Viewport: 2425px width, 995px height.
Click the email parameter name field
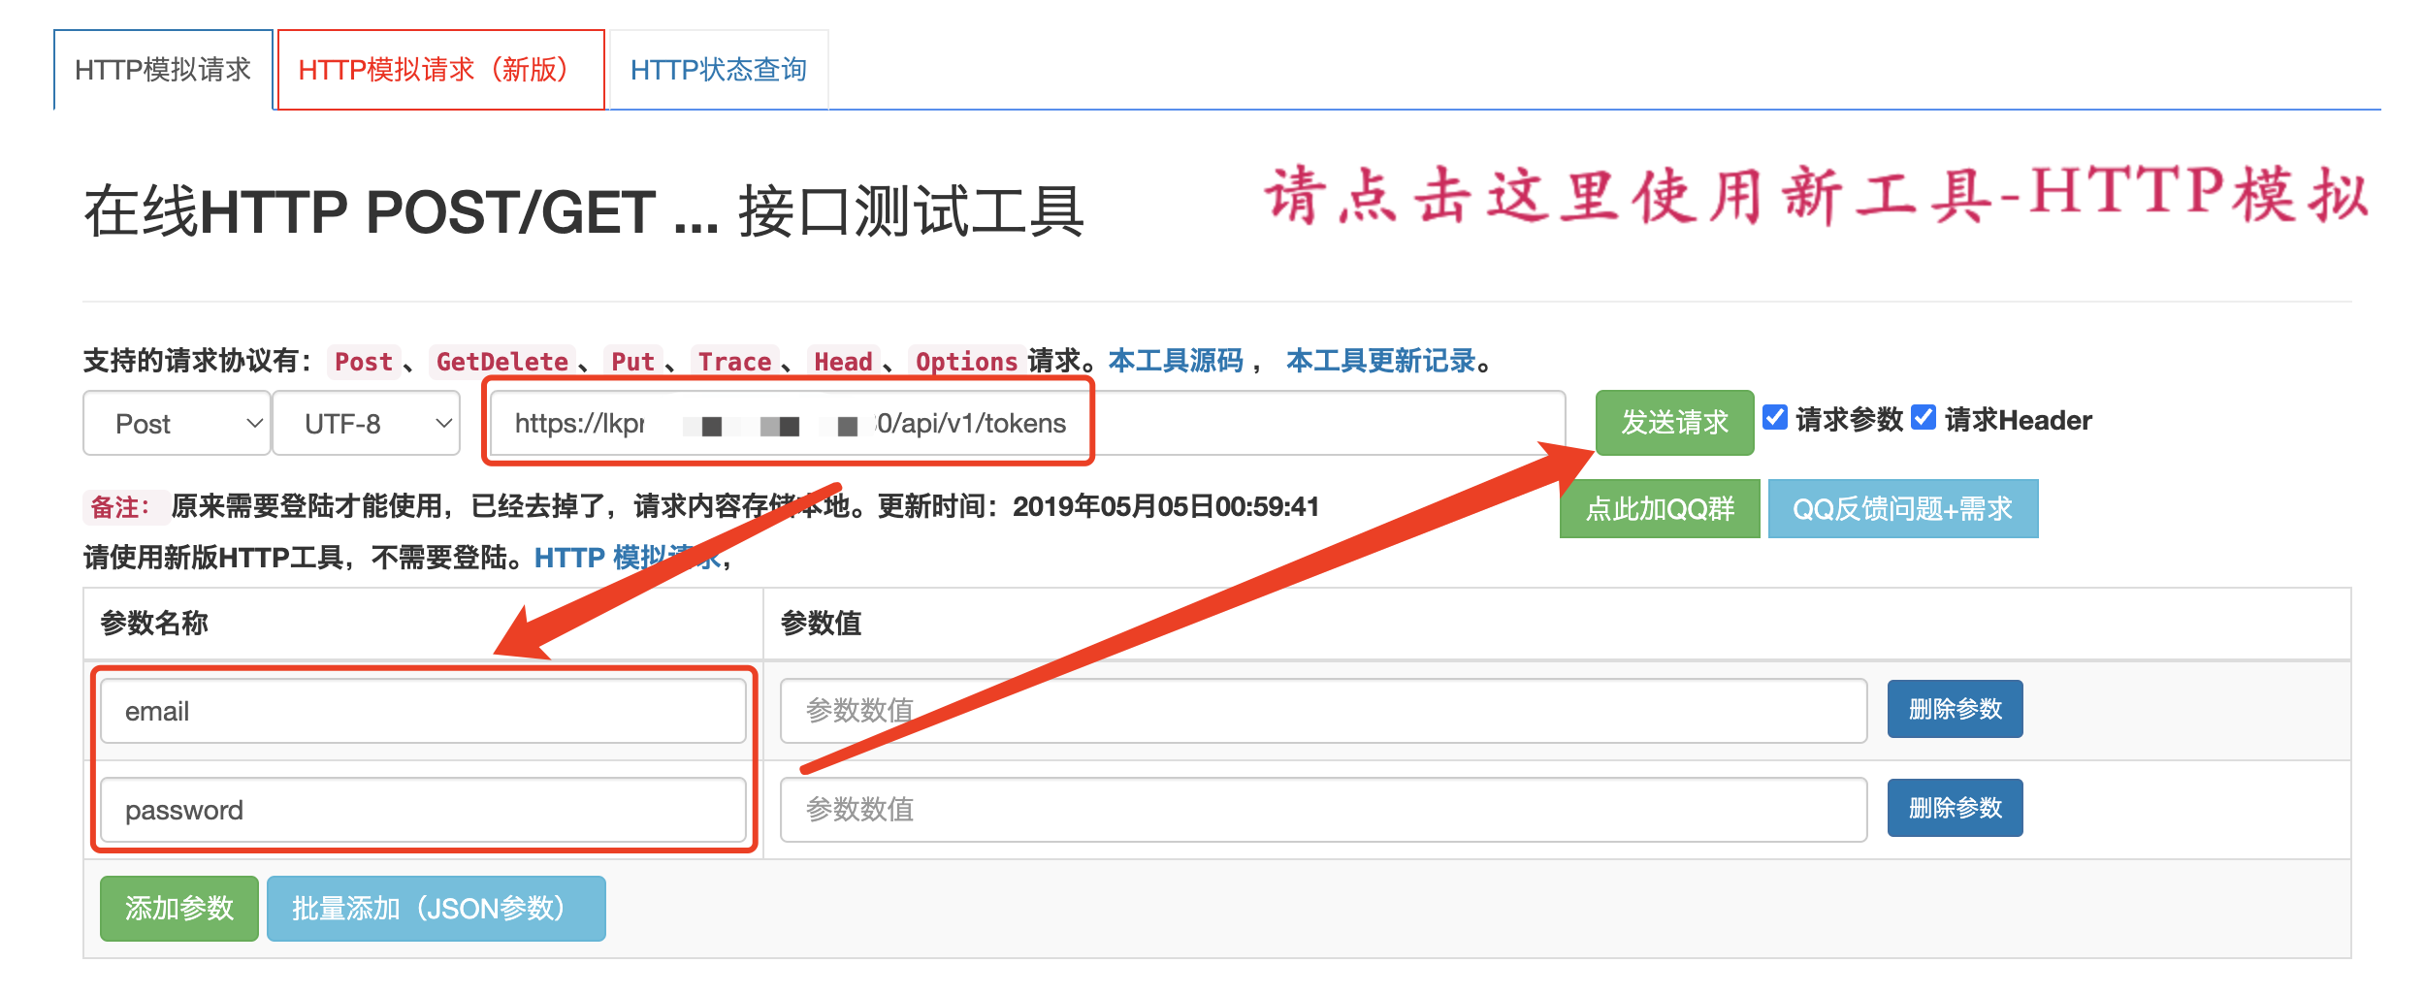pos(423,711)
